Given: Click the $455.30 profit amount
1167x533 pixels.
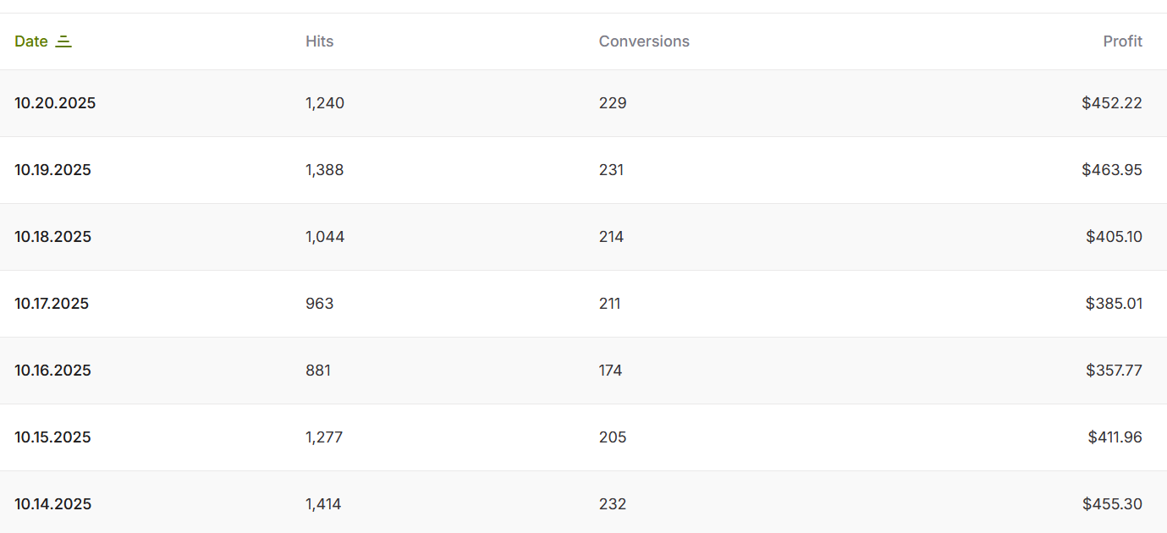Looking at the screenshot, I should pyautogui.click(x=1112, y=504).
